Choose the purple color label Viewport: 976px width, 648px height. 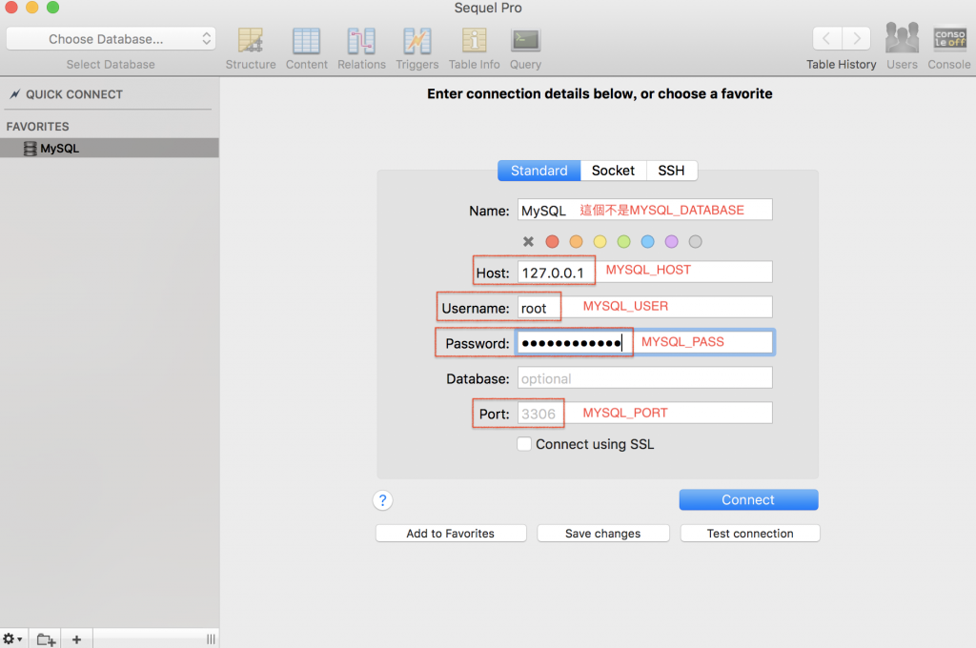pos(672,241)
